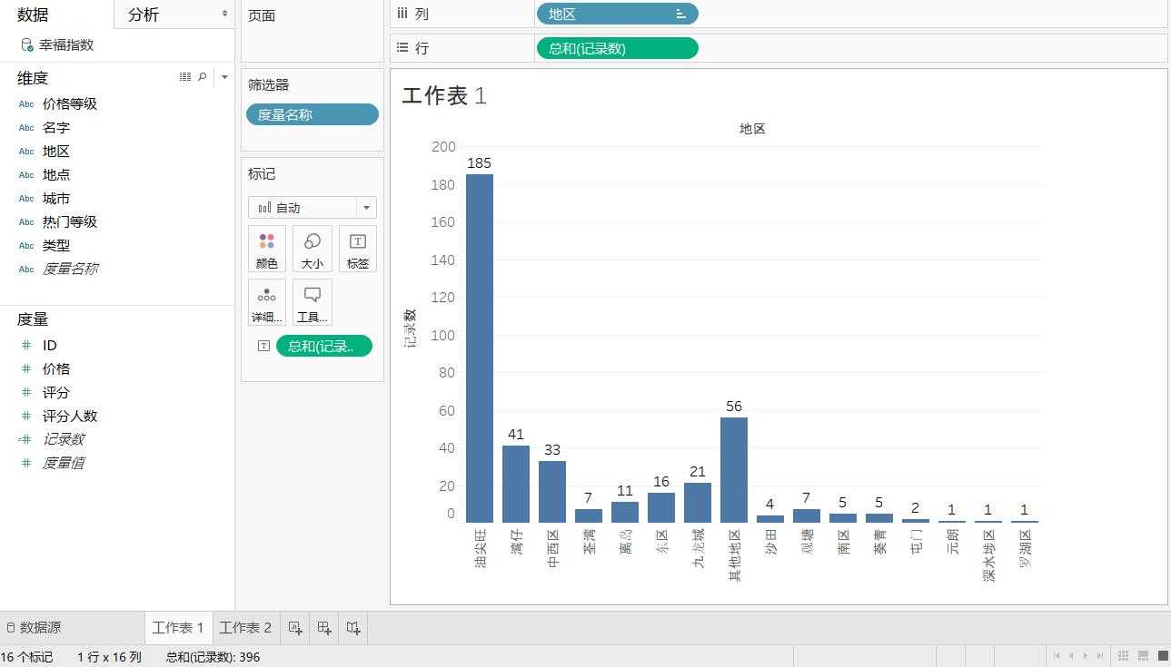The image size is (1171, 667).
Task: Select the 价格 measure field
Action: pyautogui.click(x=56, y=368)
